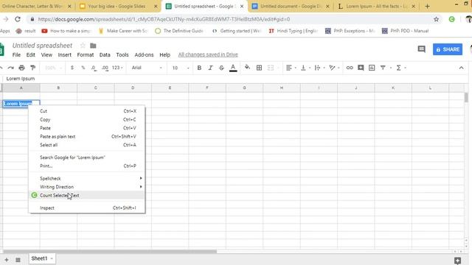Toggle strikethrough formatting
Screen dimensions: 472x265
(221, 68)
